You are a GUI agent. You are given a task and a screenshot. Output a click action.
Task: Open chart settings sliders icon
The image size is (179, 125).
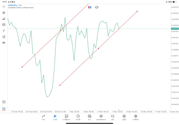(4, 25)
